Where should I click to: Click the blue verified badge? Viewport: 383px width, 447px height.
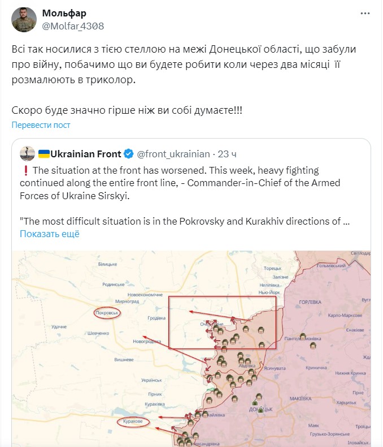129,153
